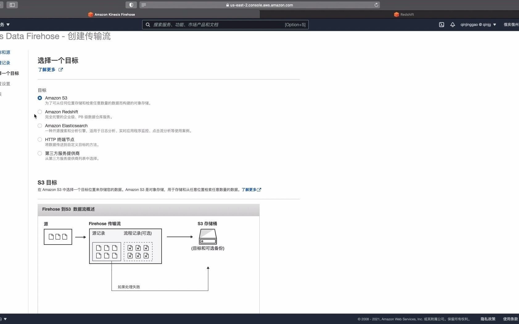Select the HTTP 终端节点 radio button
The image size is (519, 324).
coord(40,140)
